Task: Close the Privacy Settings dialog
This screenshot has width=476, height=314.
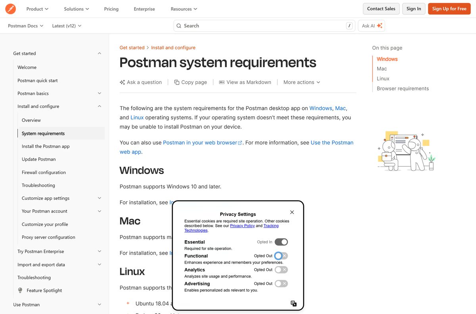Action: pos(292,212)
